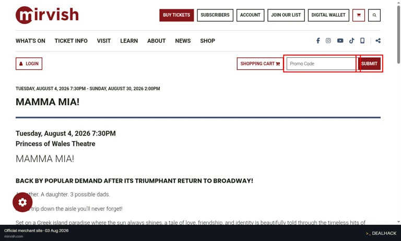Click 'BACK BY POPULAR DEMAND' headline text
The width and height of the screenshot is (401, 241).
point(134,181)
